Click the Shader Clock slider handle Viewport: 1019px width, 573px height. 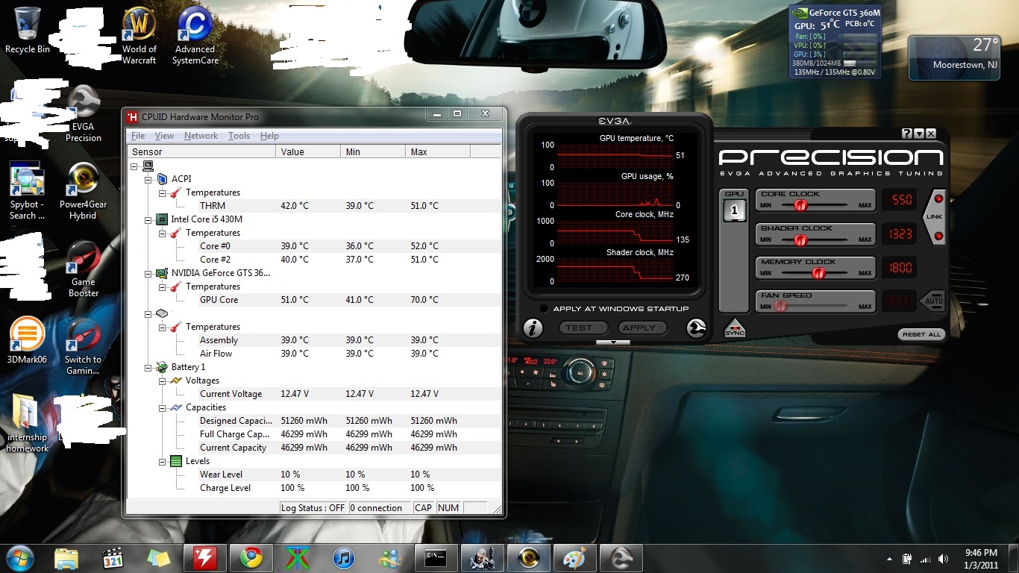(800, 239)
